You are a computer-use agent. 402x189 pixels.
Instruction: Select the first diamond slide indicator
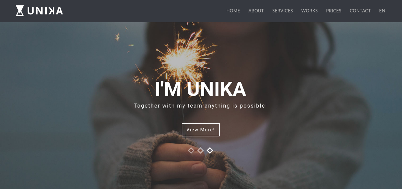[x=191, y=150]
